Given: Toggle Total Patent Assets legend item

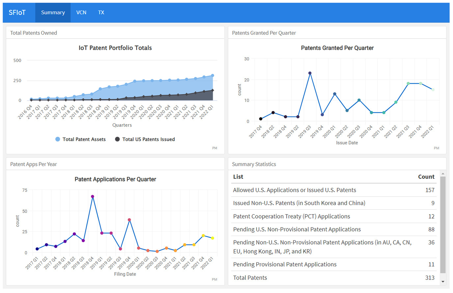Looking at the screenshot, I should pos(84,139).
